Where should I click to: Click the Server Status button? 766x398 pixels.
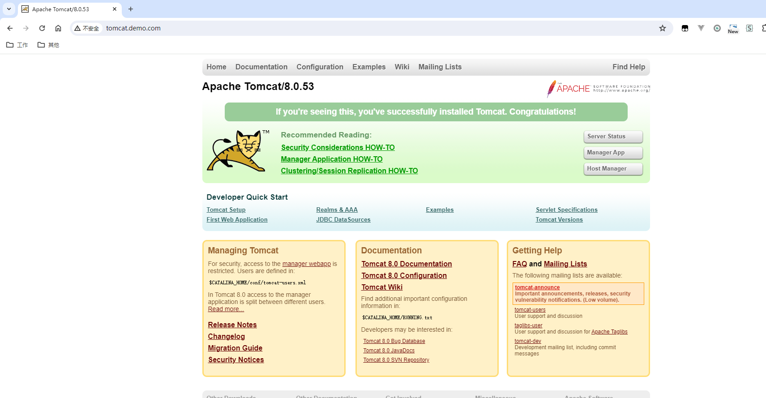tap(613, 137)
